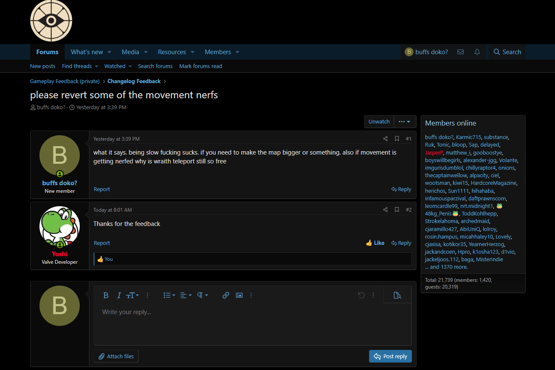Open the paragraph format dropdown
Image resolution: width=555 pixels, height=370 pixels.
[202, 295]
